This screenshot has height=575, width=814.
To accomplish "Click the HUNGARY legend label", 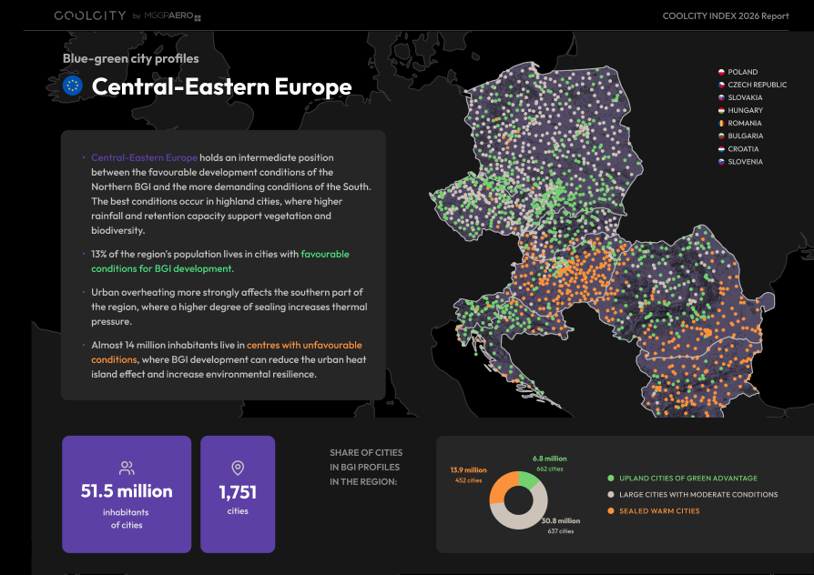I will click(x=745, y=110).
